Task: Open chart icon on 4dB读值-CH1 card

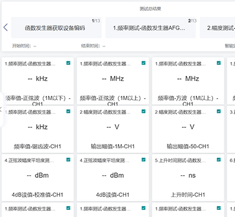Action: click(143, 160)
